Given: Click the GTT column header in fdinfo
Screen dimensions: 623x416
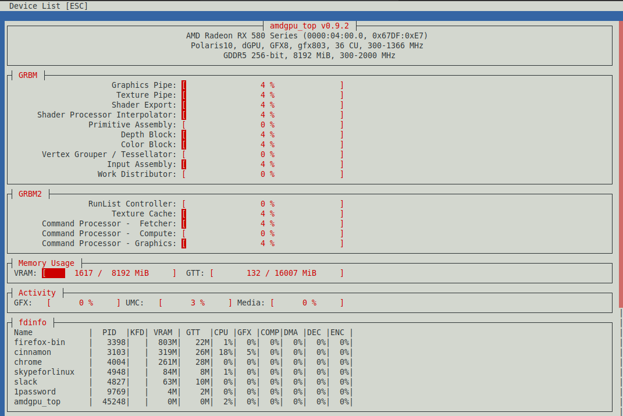Looking at the screenshot, I should 193,332.
